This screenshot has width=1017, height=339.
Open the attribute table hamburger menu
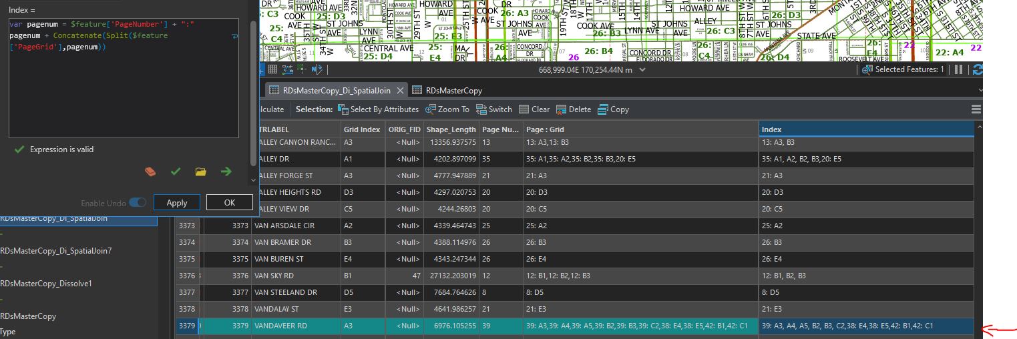(976, 109)
